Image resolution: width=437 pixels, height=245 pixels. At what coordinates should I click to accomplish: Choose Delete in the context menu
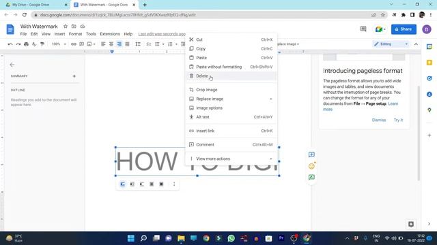231,76
